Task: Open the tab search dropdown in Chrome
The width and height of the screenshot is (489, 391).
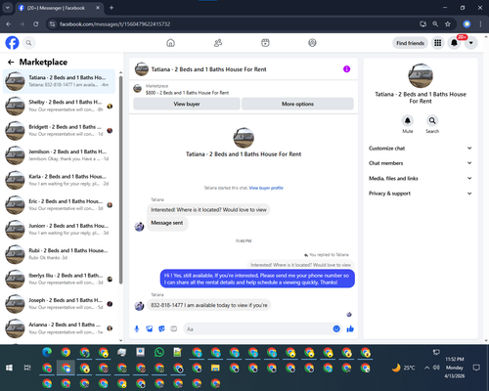Action: click(7, 8)
